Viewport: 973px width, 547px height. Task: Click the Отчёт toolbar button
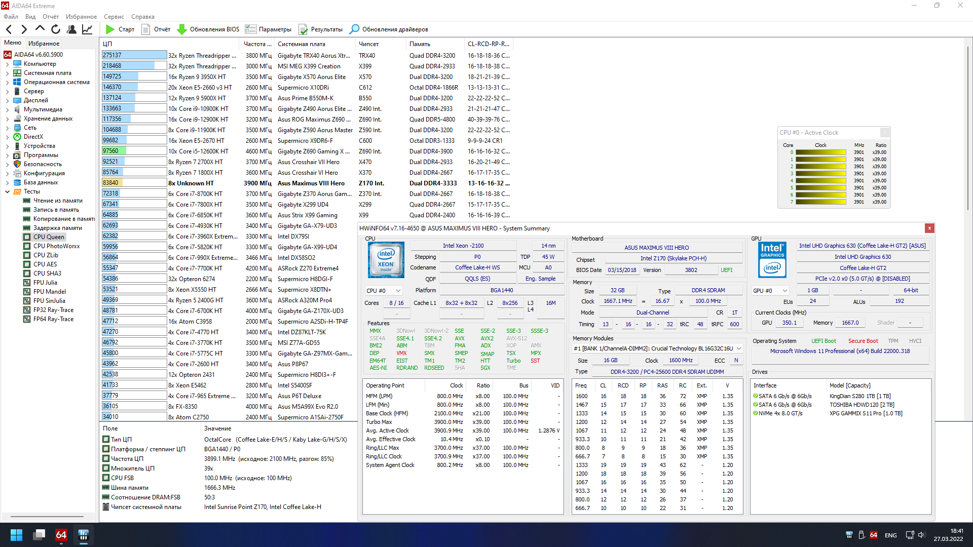tap(156, 29)
